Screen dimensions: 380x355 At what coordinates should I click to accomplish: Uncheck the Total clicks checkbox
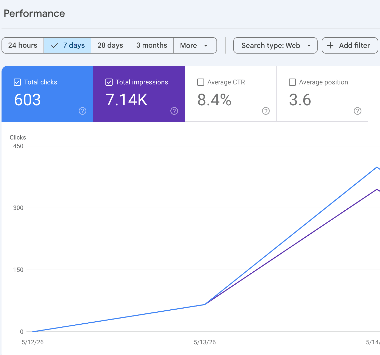[x=17, y=82]
